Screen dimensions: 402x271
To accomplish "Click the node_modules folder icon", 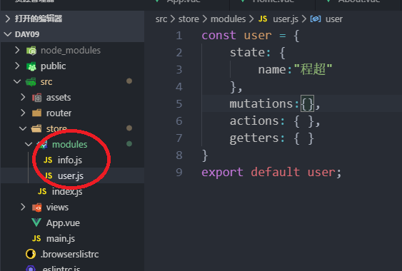I will point(31,51).
